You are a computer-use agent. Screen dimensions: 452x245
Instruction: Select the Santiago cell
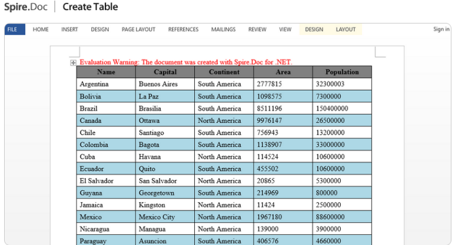pos(165,132)
